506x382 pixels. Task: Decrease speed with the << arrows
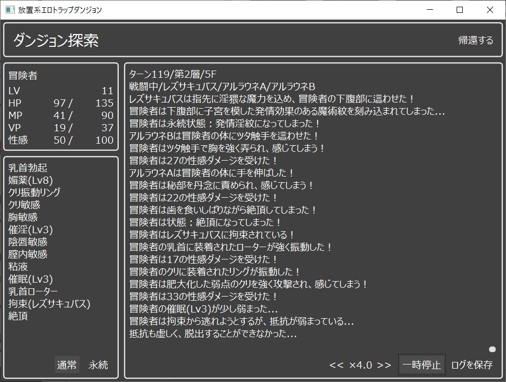coord(336,365)
